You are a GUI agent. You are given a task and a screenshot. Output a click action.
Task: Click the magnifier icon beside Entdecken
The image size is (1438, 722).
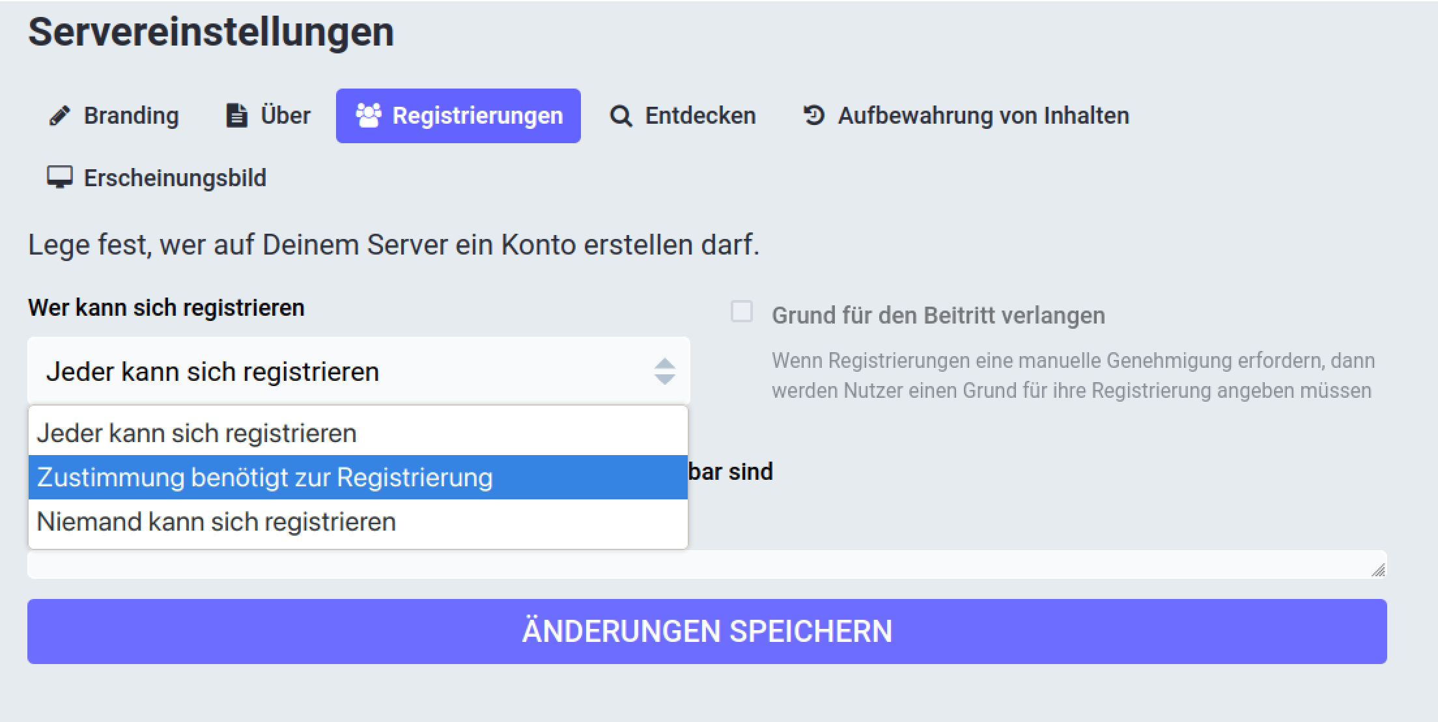621,117
